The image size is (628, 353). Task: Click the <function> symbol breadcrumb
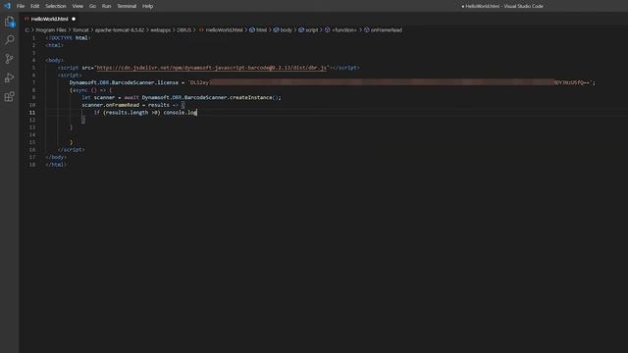coord(340,30)
